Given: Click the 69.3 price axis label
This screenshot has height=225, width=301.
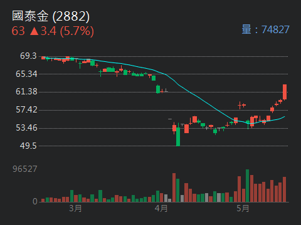Looking at the screenshot, I should (28, 56).
